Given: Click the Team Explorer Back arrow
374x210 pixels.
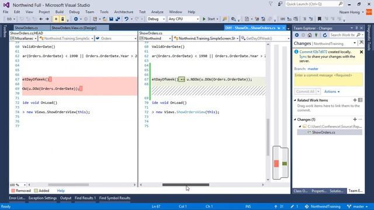Looking at the screenshot, I should tap(297, 35).
